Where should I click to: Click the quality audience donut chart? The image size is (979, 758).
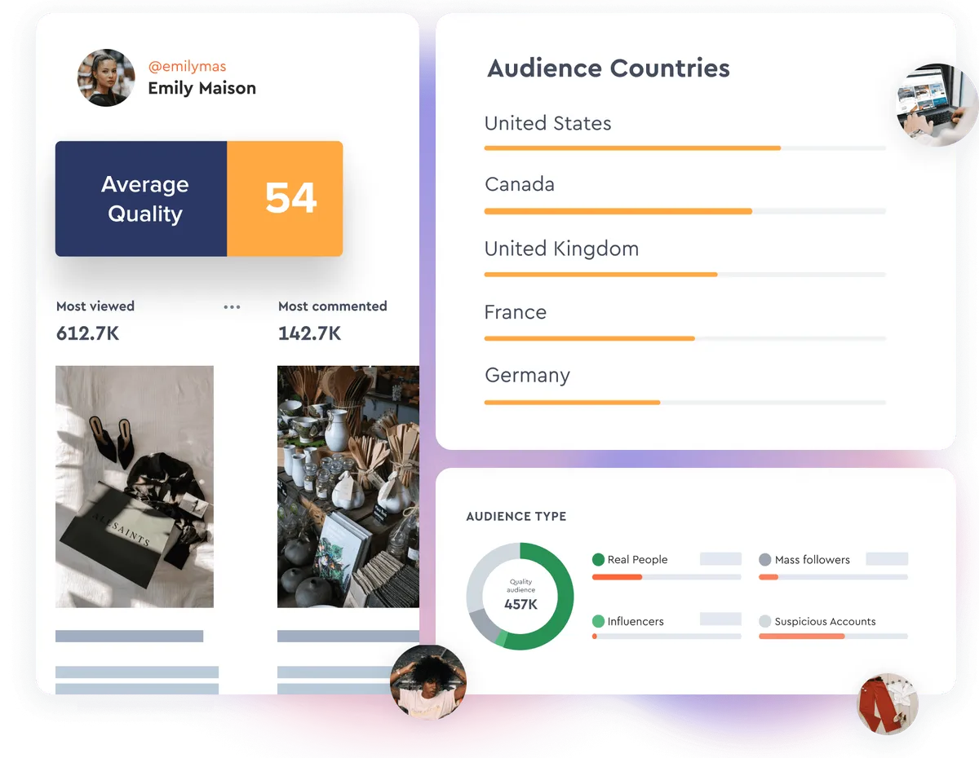coord(520,597)
